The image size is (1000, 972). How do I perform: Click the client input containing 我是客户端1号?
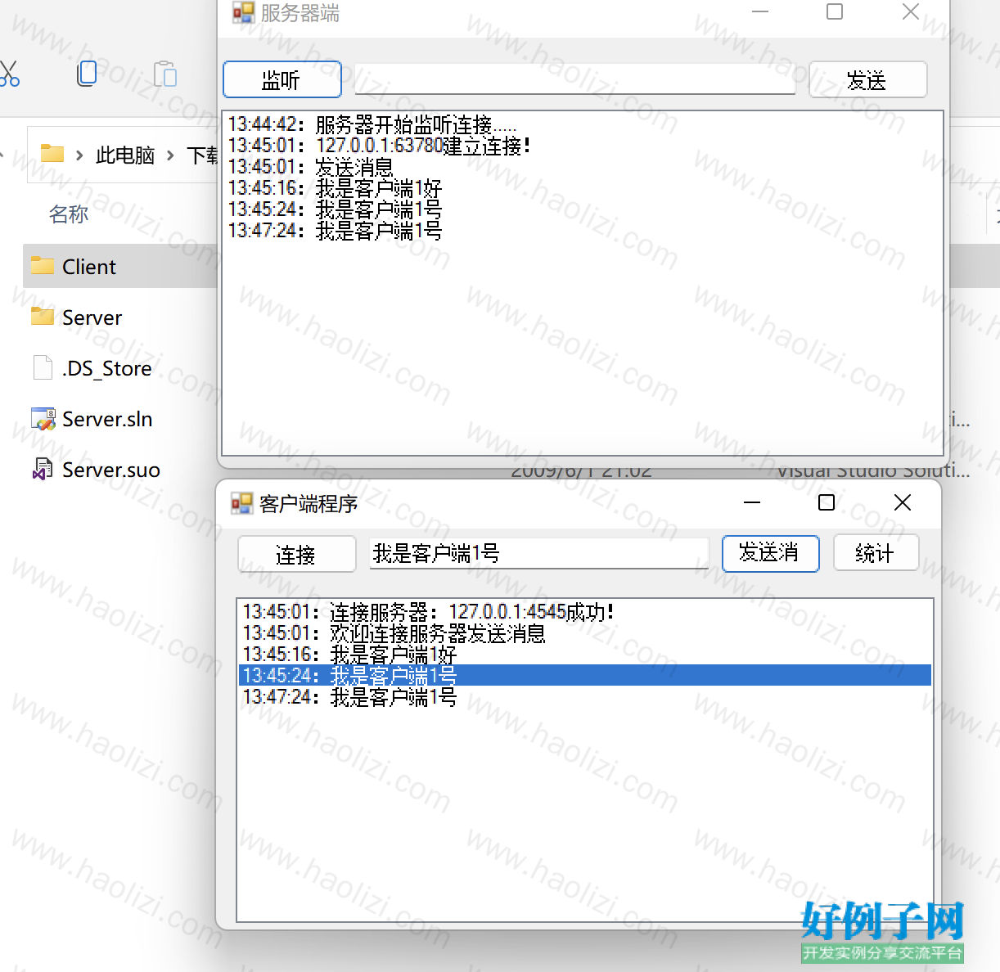click(x=538, y=553)
